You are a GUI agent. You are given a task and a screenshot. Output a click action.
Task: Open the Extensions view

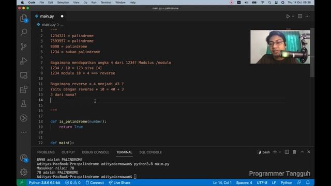[x=24, y=89]
